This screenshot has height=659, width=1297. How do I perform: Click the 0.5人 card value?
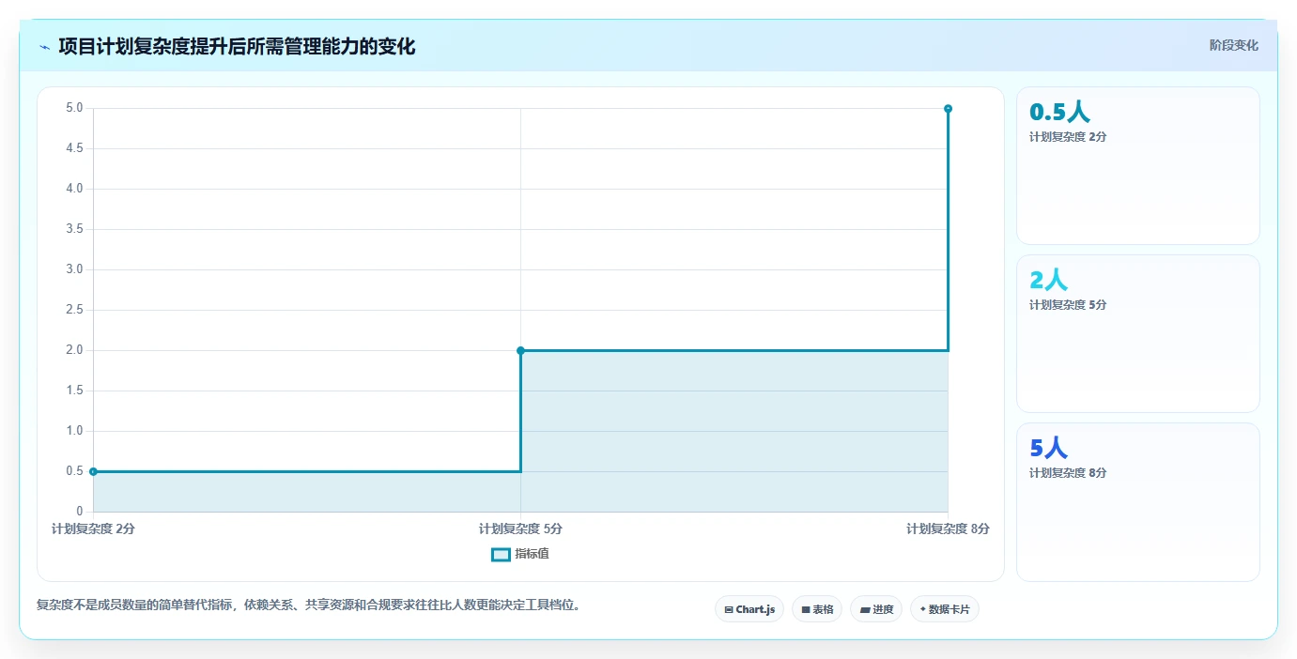coord(1059,112)
